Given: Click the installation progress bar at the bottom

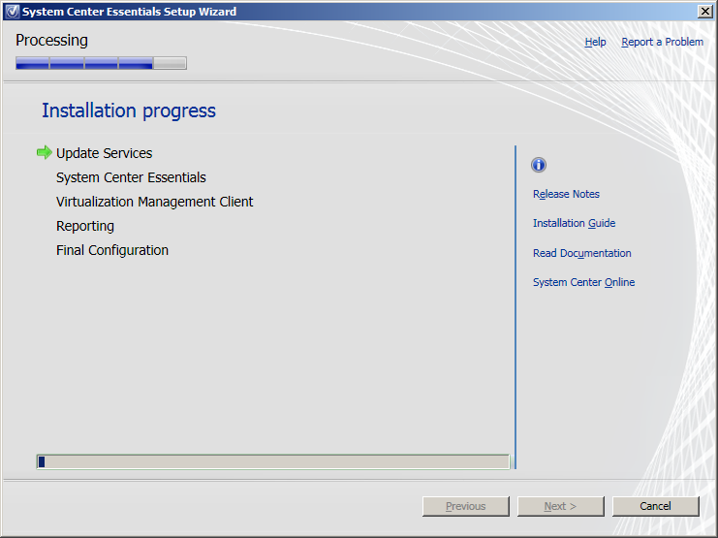Looking at the screenshot, I should click(273, 461).
